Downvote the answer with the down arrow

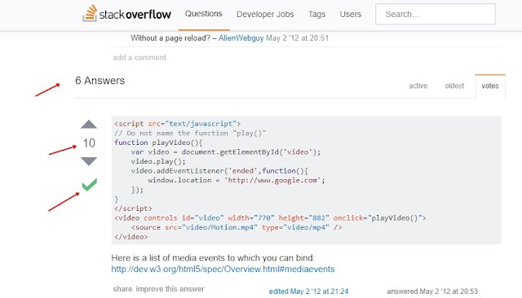(89, 161)
